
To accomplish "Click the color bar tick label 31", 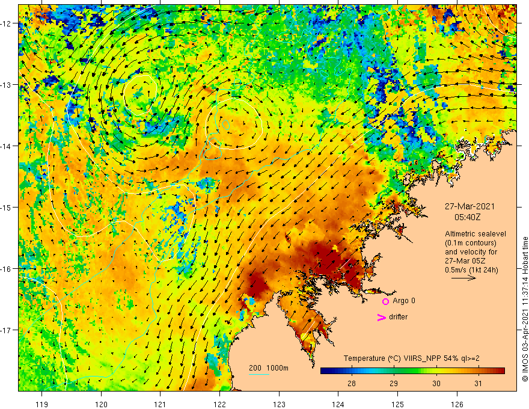I will [478, 383].
